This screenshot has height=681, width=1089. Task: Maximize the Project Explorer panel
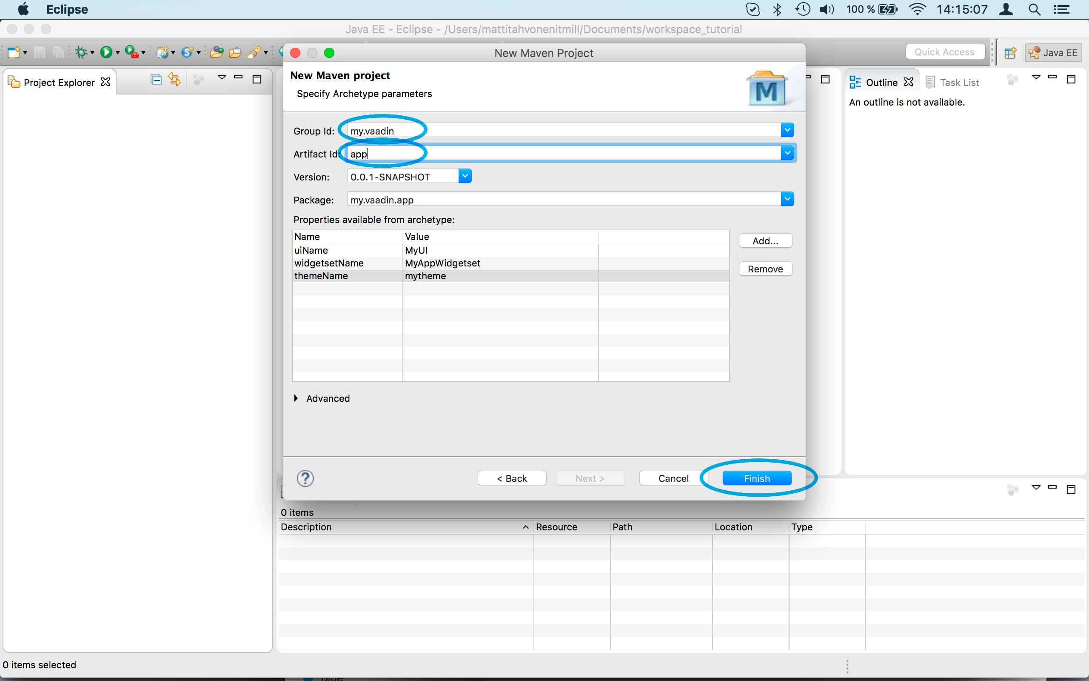(257, 79)
